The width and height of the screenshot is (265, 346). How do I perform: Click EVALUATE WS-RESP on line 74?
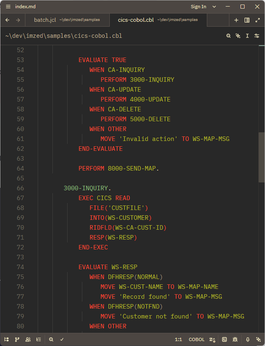[108, 267]
